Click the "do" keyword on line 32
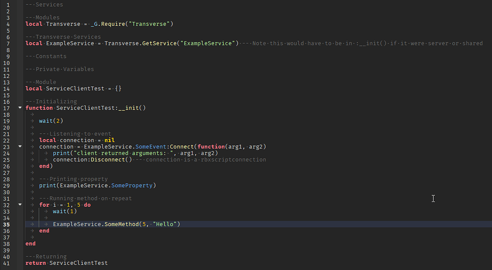 tap(87, 205)
